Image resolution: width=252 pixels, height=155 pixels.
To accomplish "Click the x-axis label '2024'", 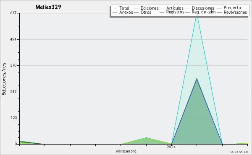I will coord(171,147).
